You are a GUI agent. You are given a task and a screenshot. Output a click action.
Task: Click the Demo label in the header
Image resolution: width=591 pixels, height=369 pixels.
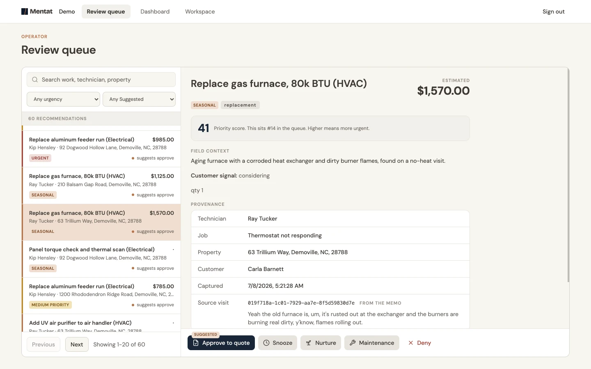click(x=67, y=11)
